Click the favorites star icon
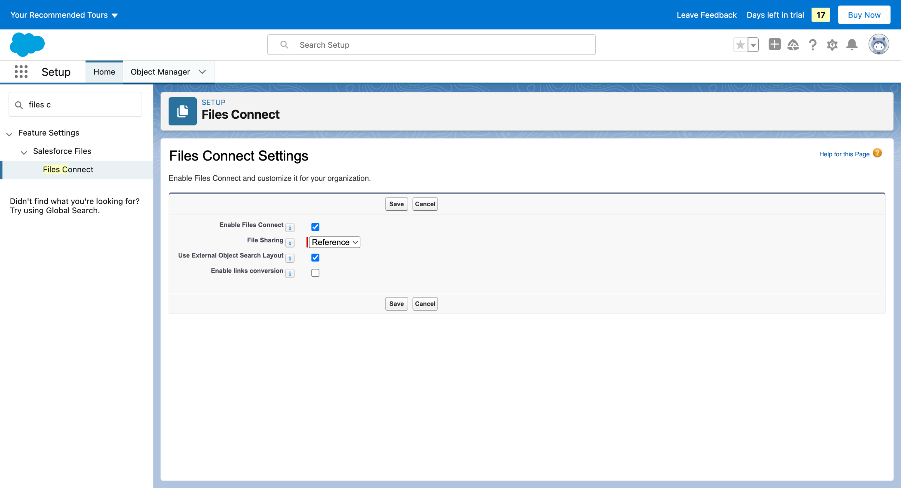This screenshot has width=901, height=488. 741,45
